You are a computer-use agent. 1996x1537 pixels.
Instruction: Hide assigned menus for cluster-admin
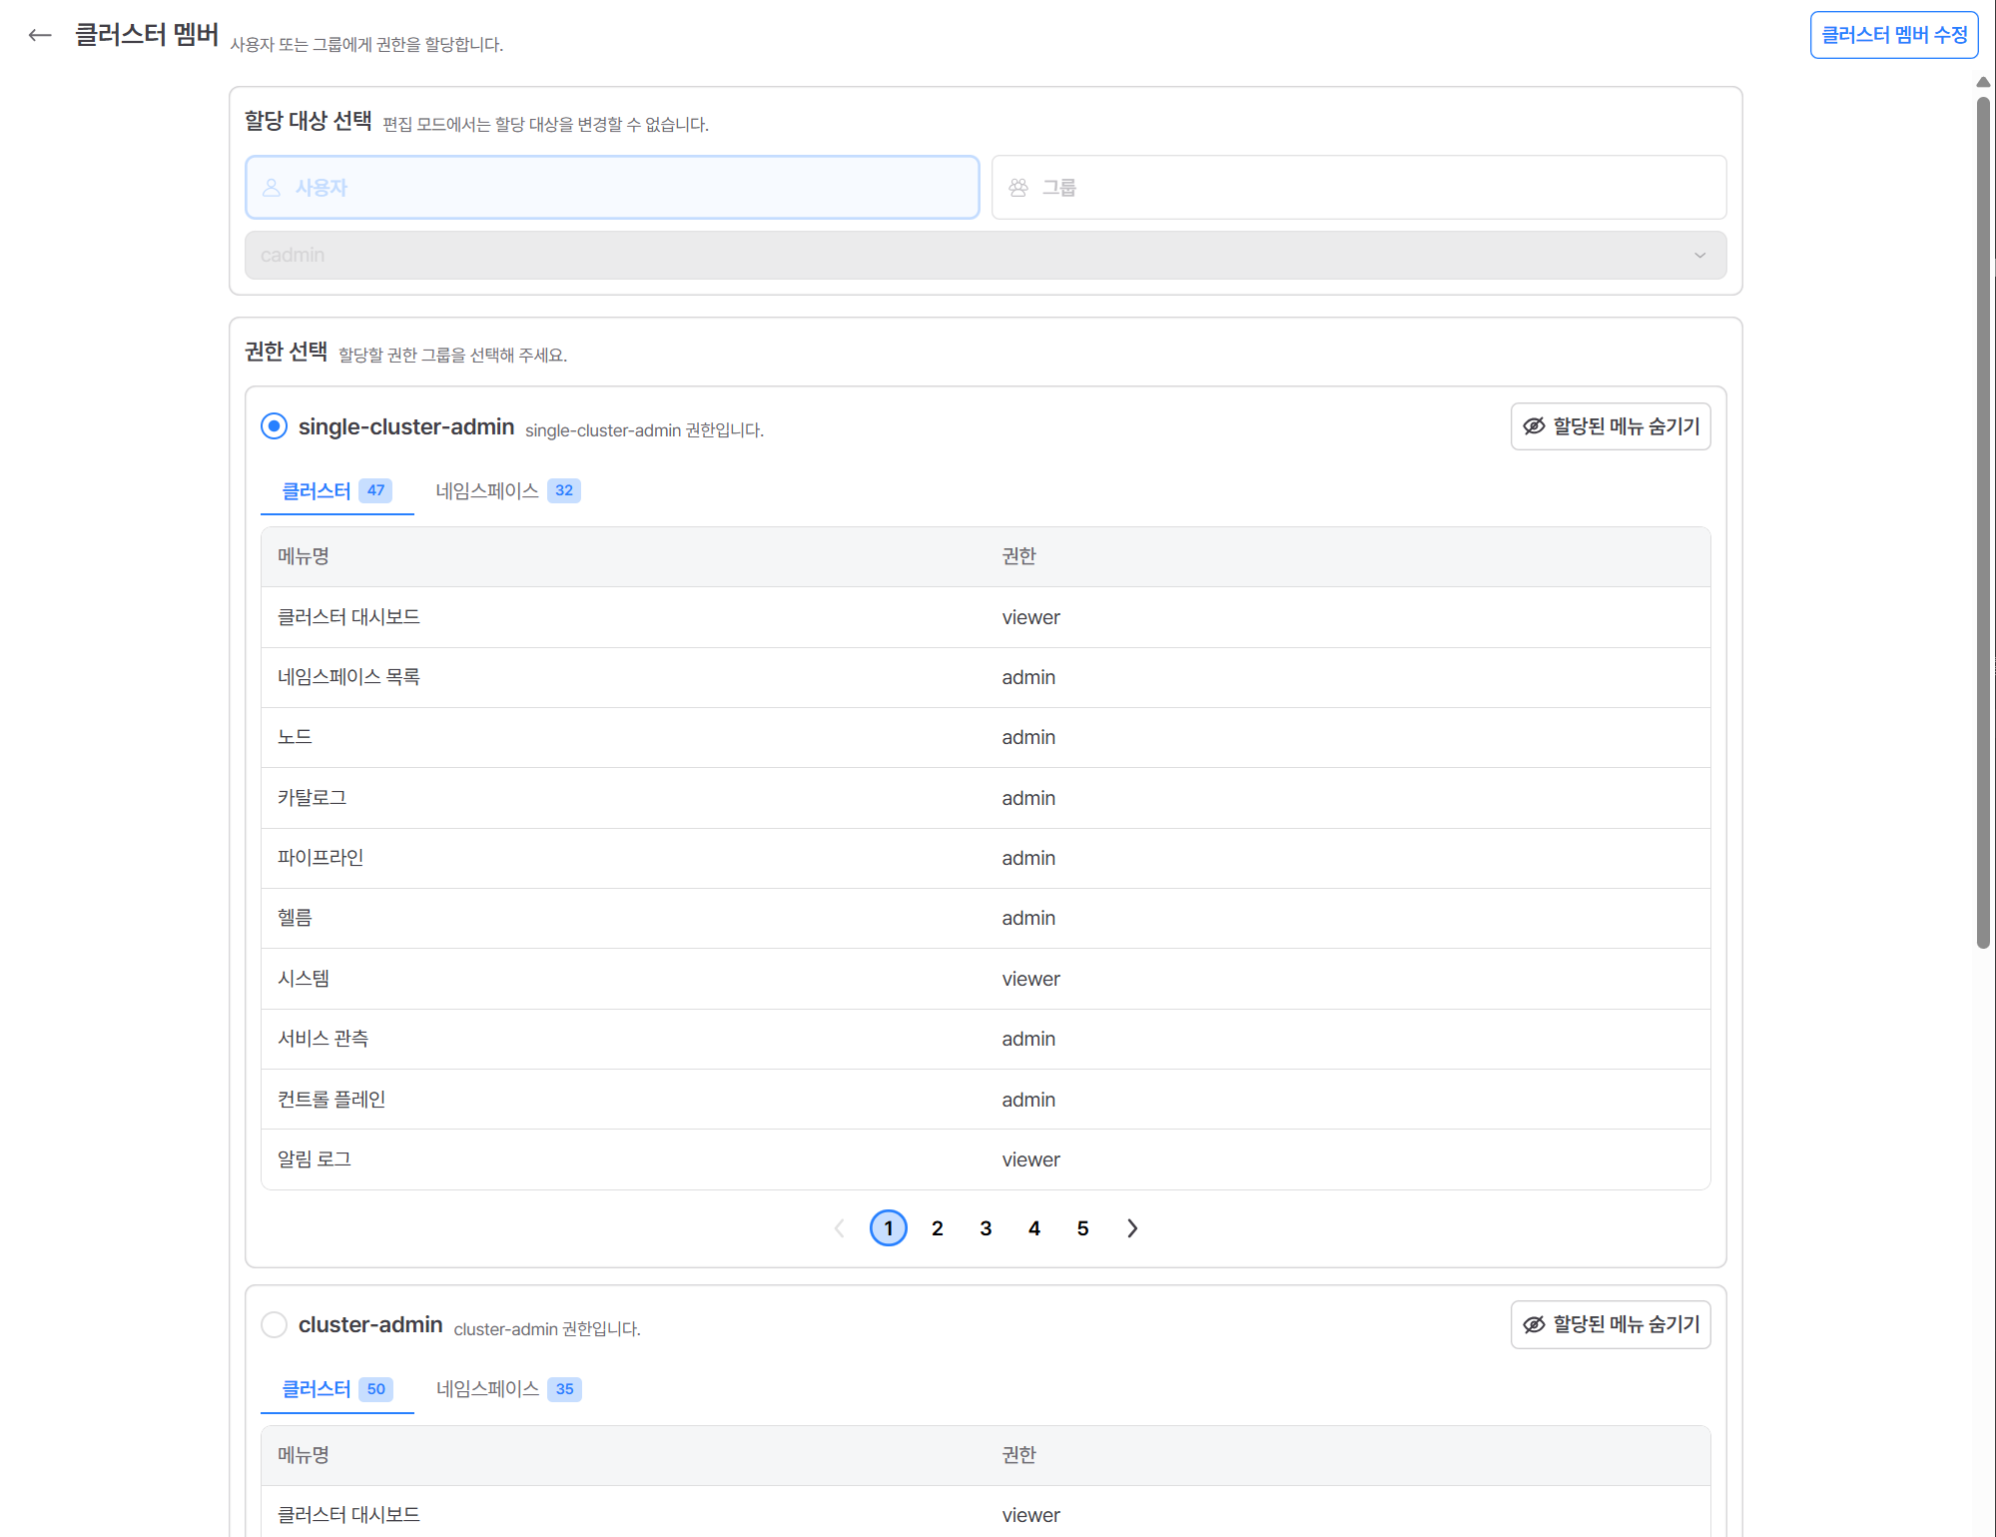(1610, 1325)
